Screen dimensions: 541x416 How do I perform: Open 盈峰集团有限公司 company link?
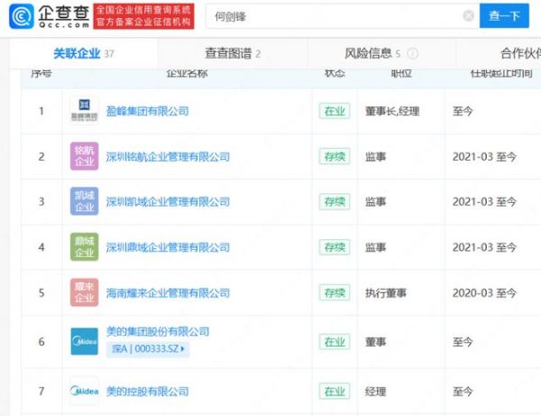point(147,112)
